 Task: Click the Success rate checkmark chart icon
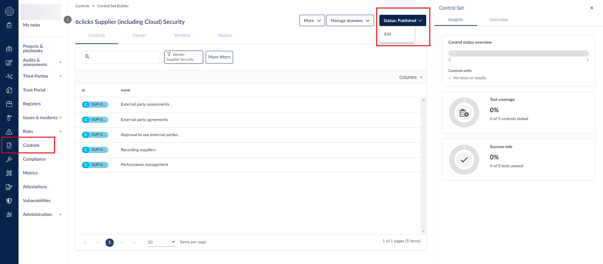pyautogui.click(x=464, y=160)
